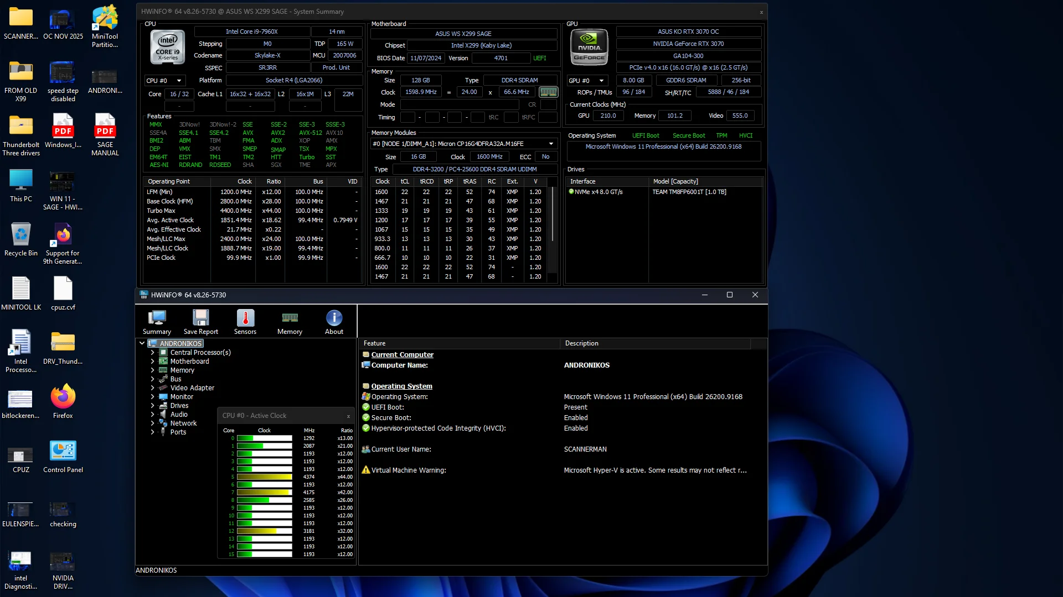Click the Save Report floppy icon
This screenshot has width=1063, height=597.
(x=200, y=322)
